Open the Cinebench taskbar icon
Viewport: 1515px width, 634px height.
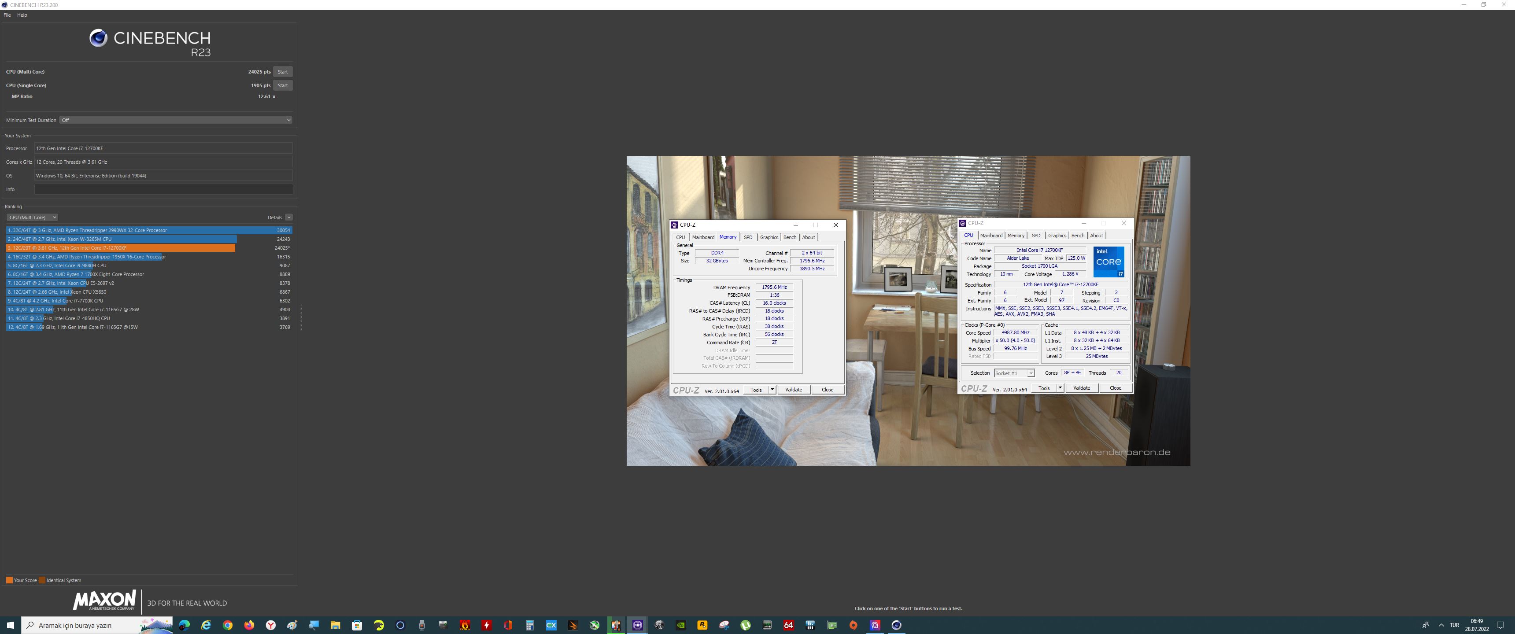pos(896,625)
